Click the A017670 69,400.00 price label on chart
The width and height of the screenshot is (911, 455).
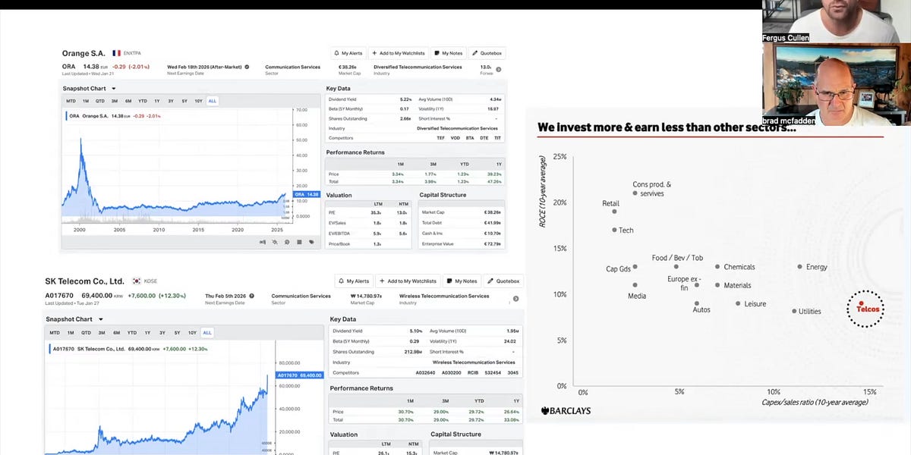[x=299, y=375]
